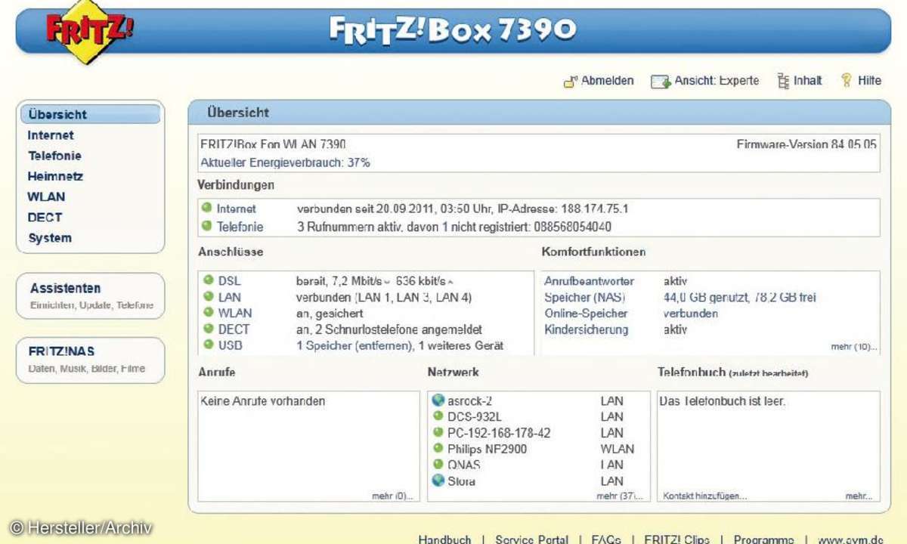Click Internet connection link in Verbindungen
Image resolution: width=907 pixels, height=544 pixels.
pyautogui.click(x=237, y=209)
